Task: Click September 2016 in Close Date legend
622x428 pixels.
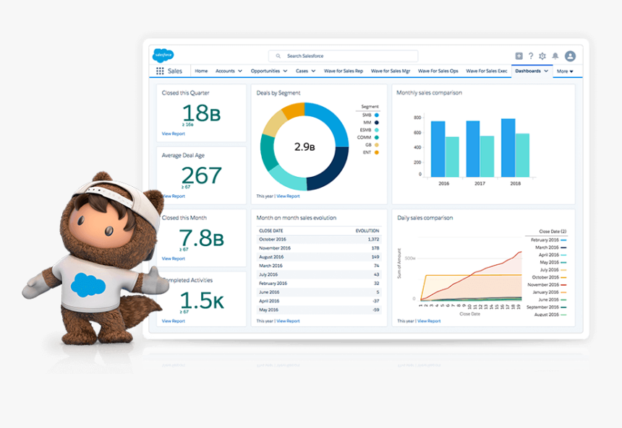Action: point(546,307)
